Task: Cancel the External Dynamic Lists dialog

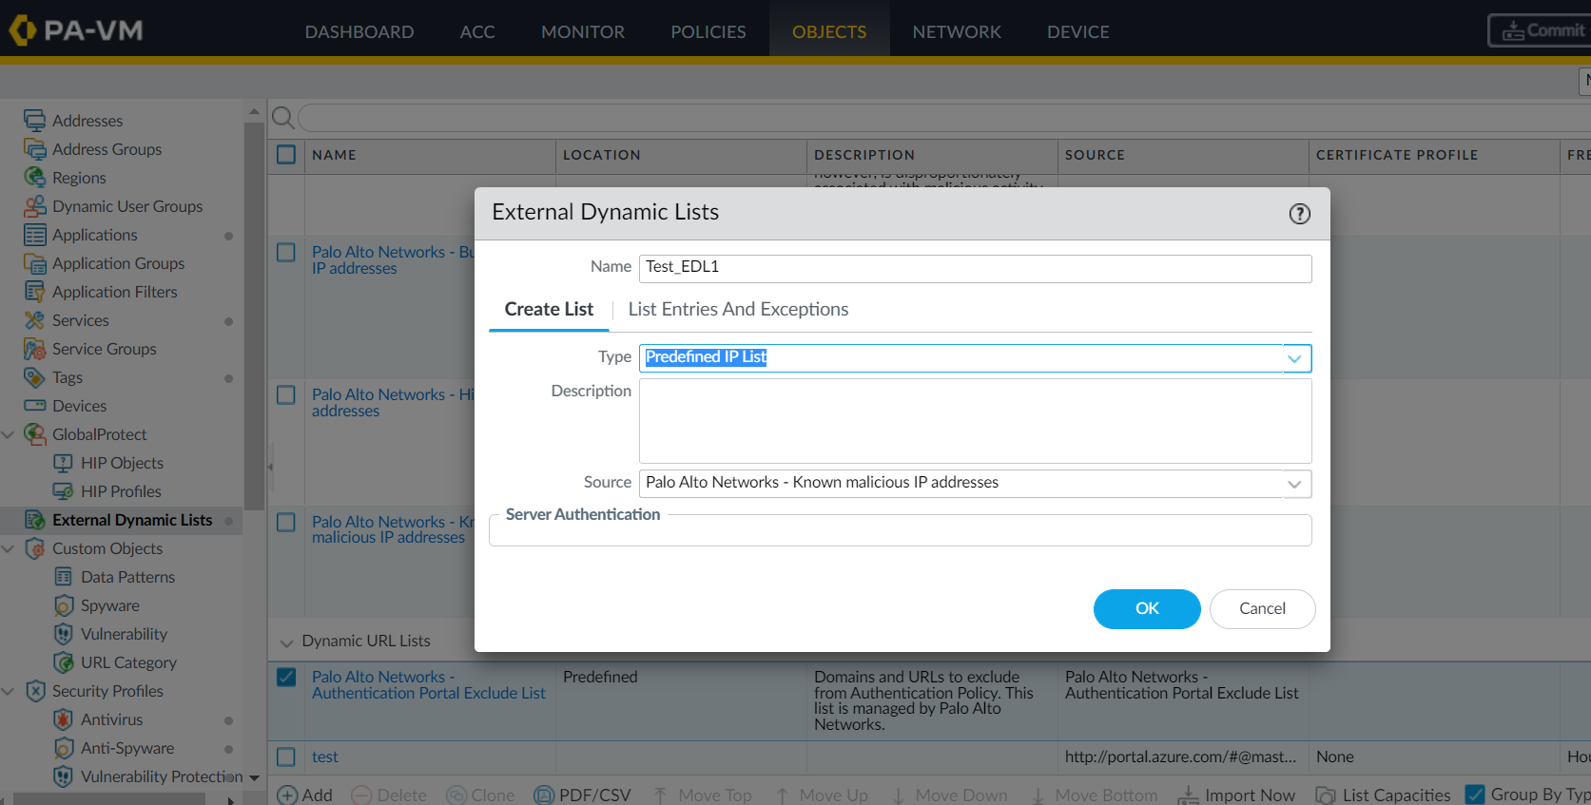Action: coord(1262,609)
